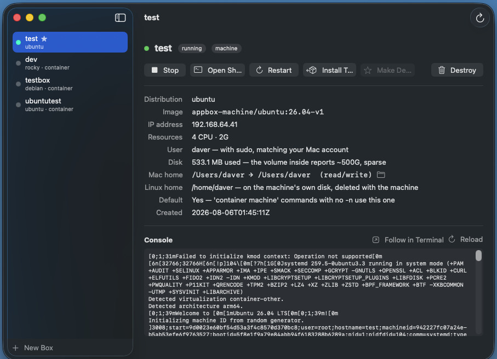The image size is (497, 359).
Task: Click console line Failed to initialize kmod context
Action: click(x=265, y=257)
